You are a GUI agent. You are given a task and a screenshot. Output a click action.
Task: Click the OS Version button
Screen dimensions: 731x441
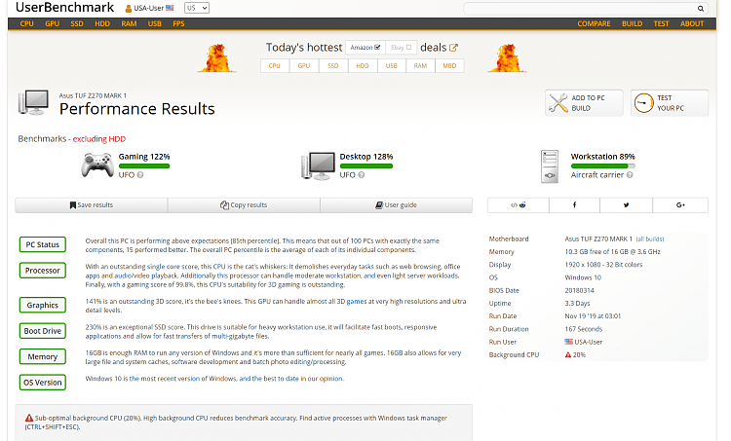[x=43, y=383]
